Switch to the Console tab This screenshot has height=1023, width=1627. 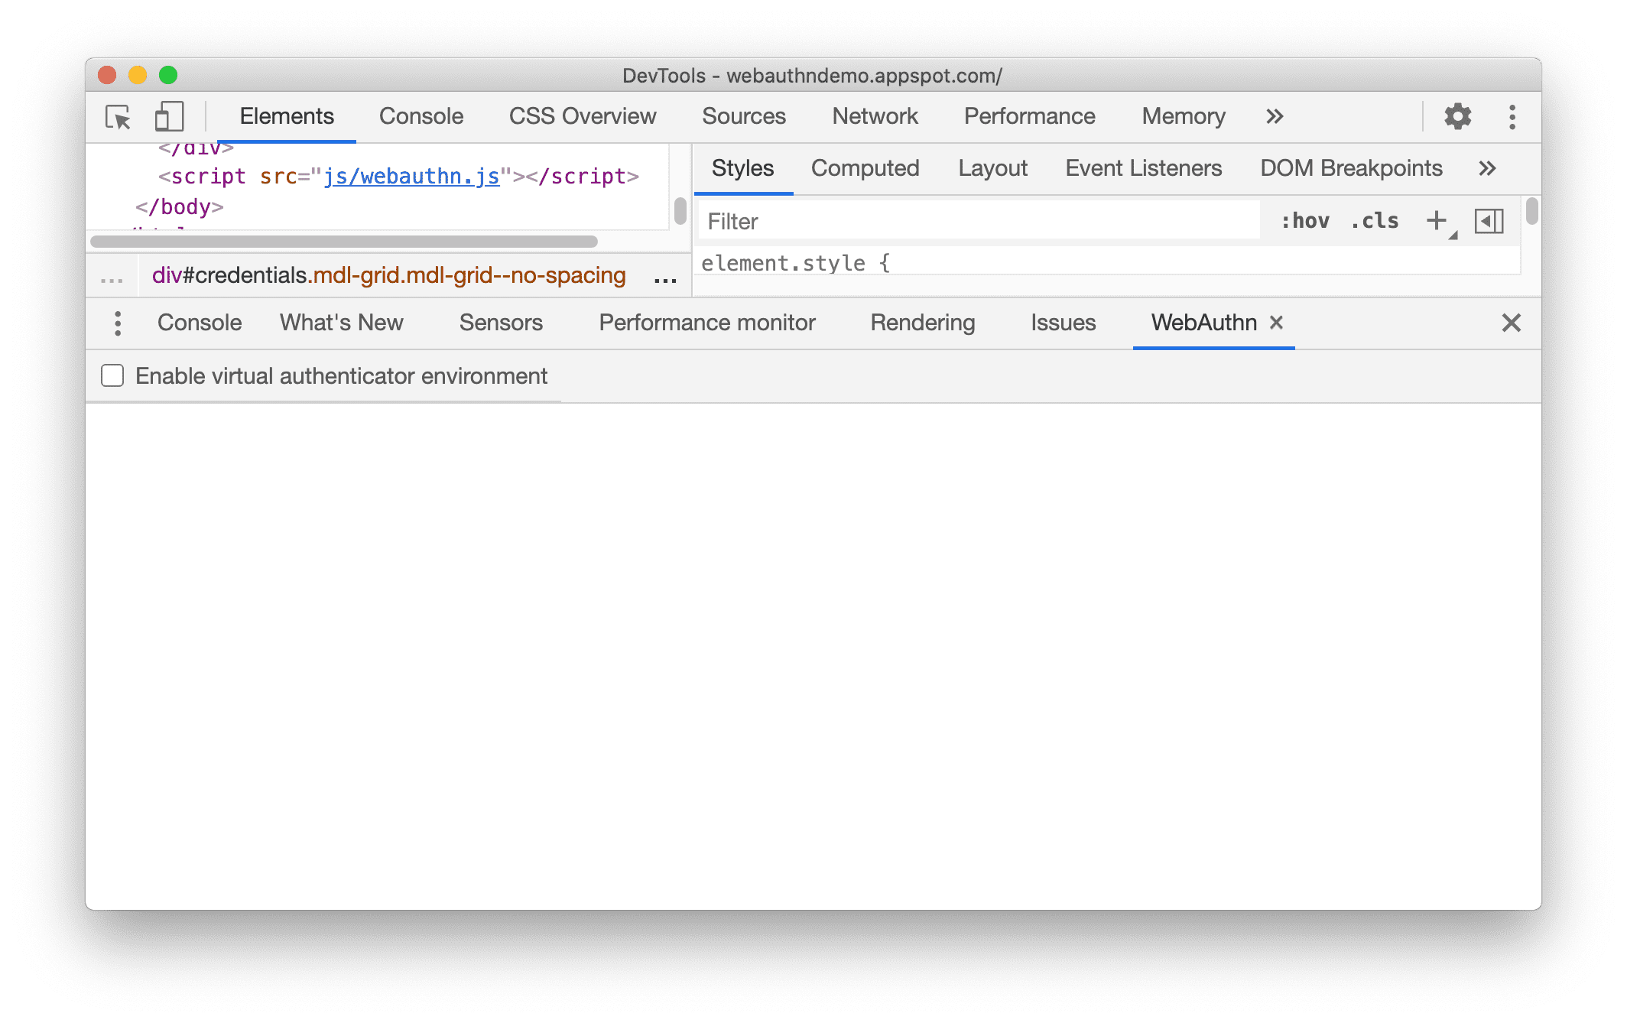(421, 115)
